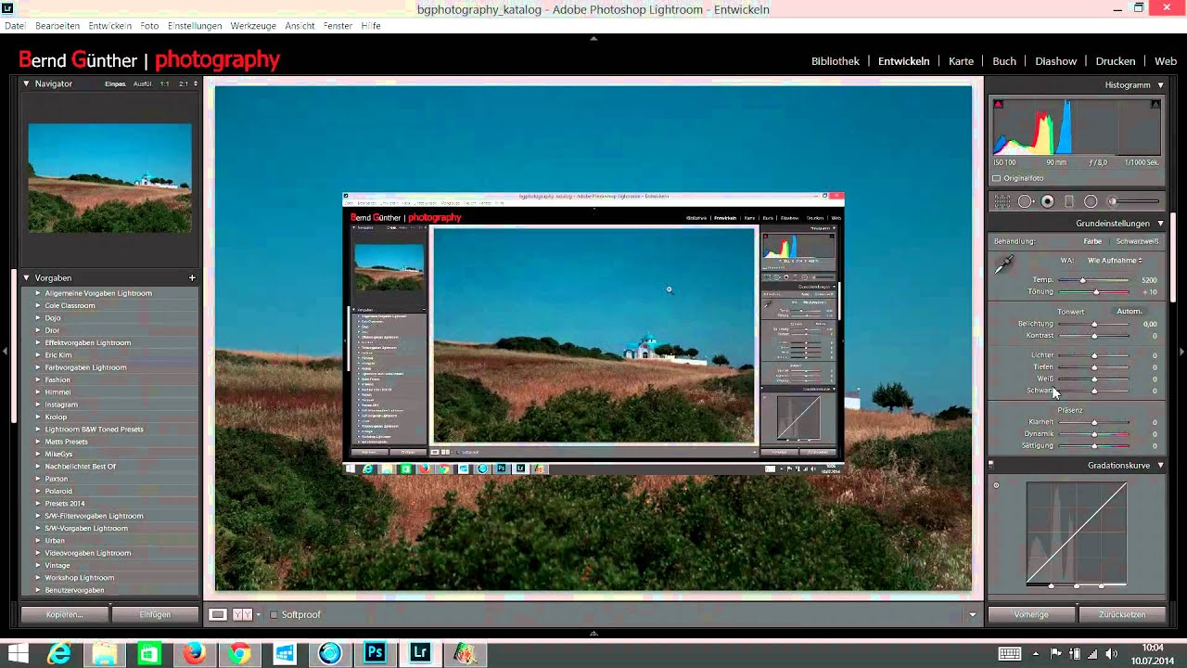Set Navigator zoom to Einpas.
The height and width of the screenshot is (668, 1187).
click(115, 84)
